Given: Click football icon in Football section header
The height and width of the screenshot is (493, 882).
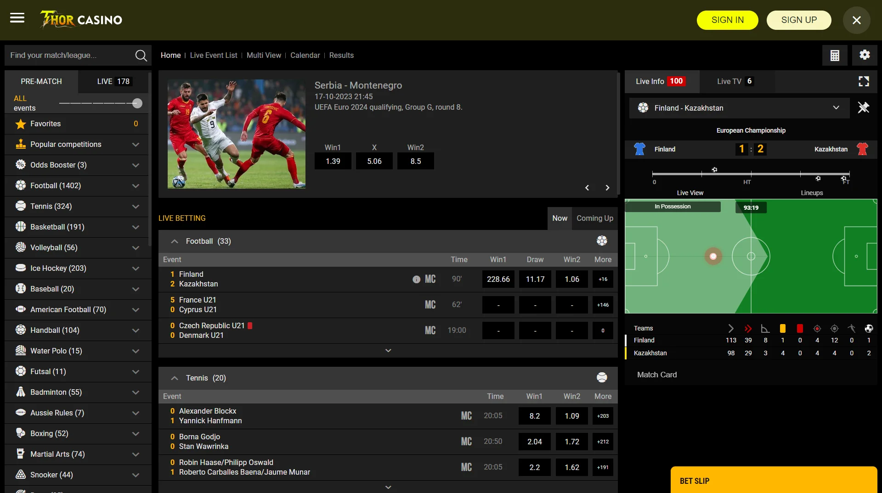Looking at the screenshot, I should click(x=602, y=241).
